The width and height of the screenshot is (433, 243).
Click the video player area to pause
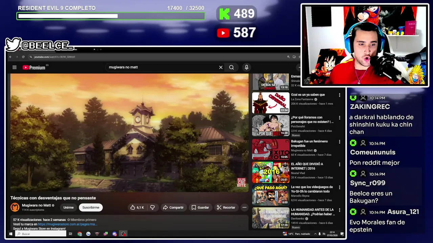coord(129,133)
